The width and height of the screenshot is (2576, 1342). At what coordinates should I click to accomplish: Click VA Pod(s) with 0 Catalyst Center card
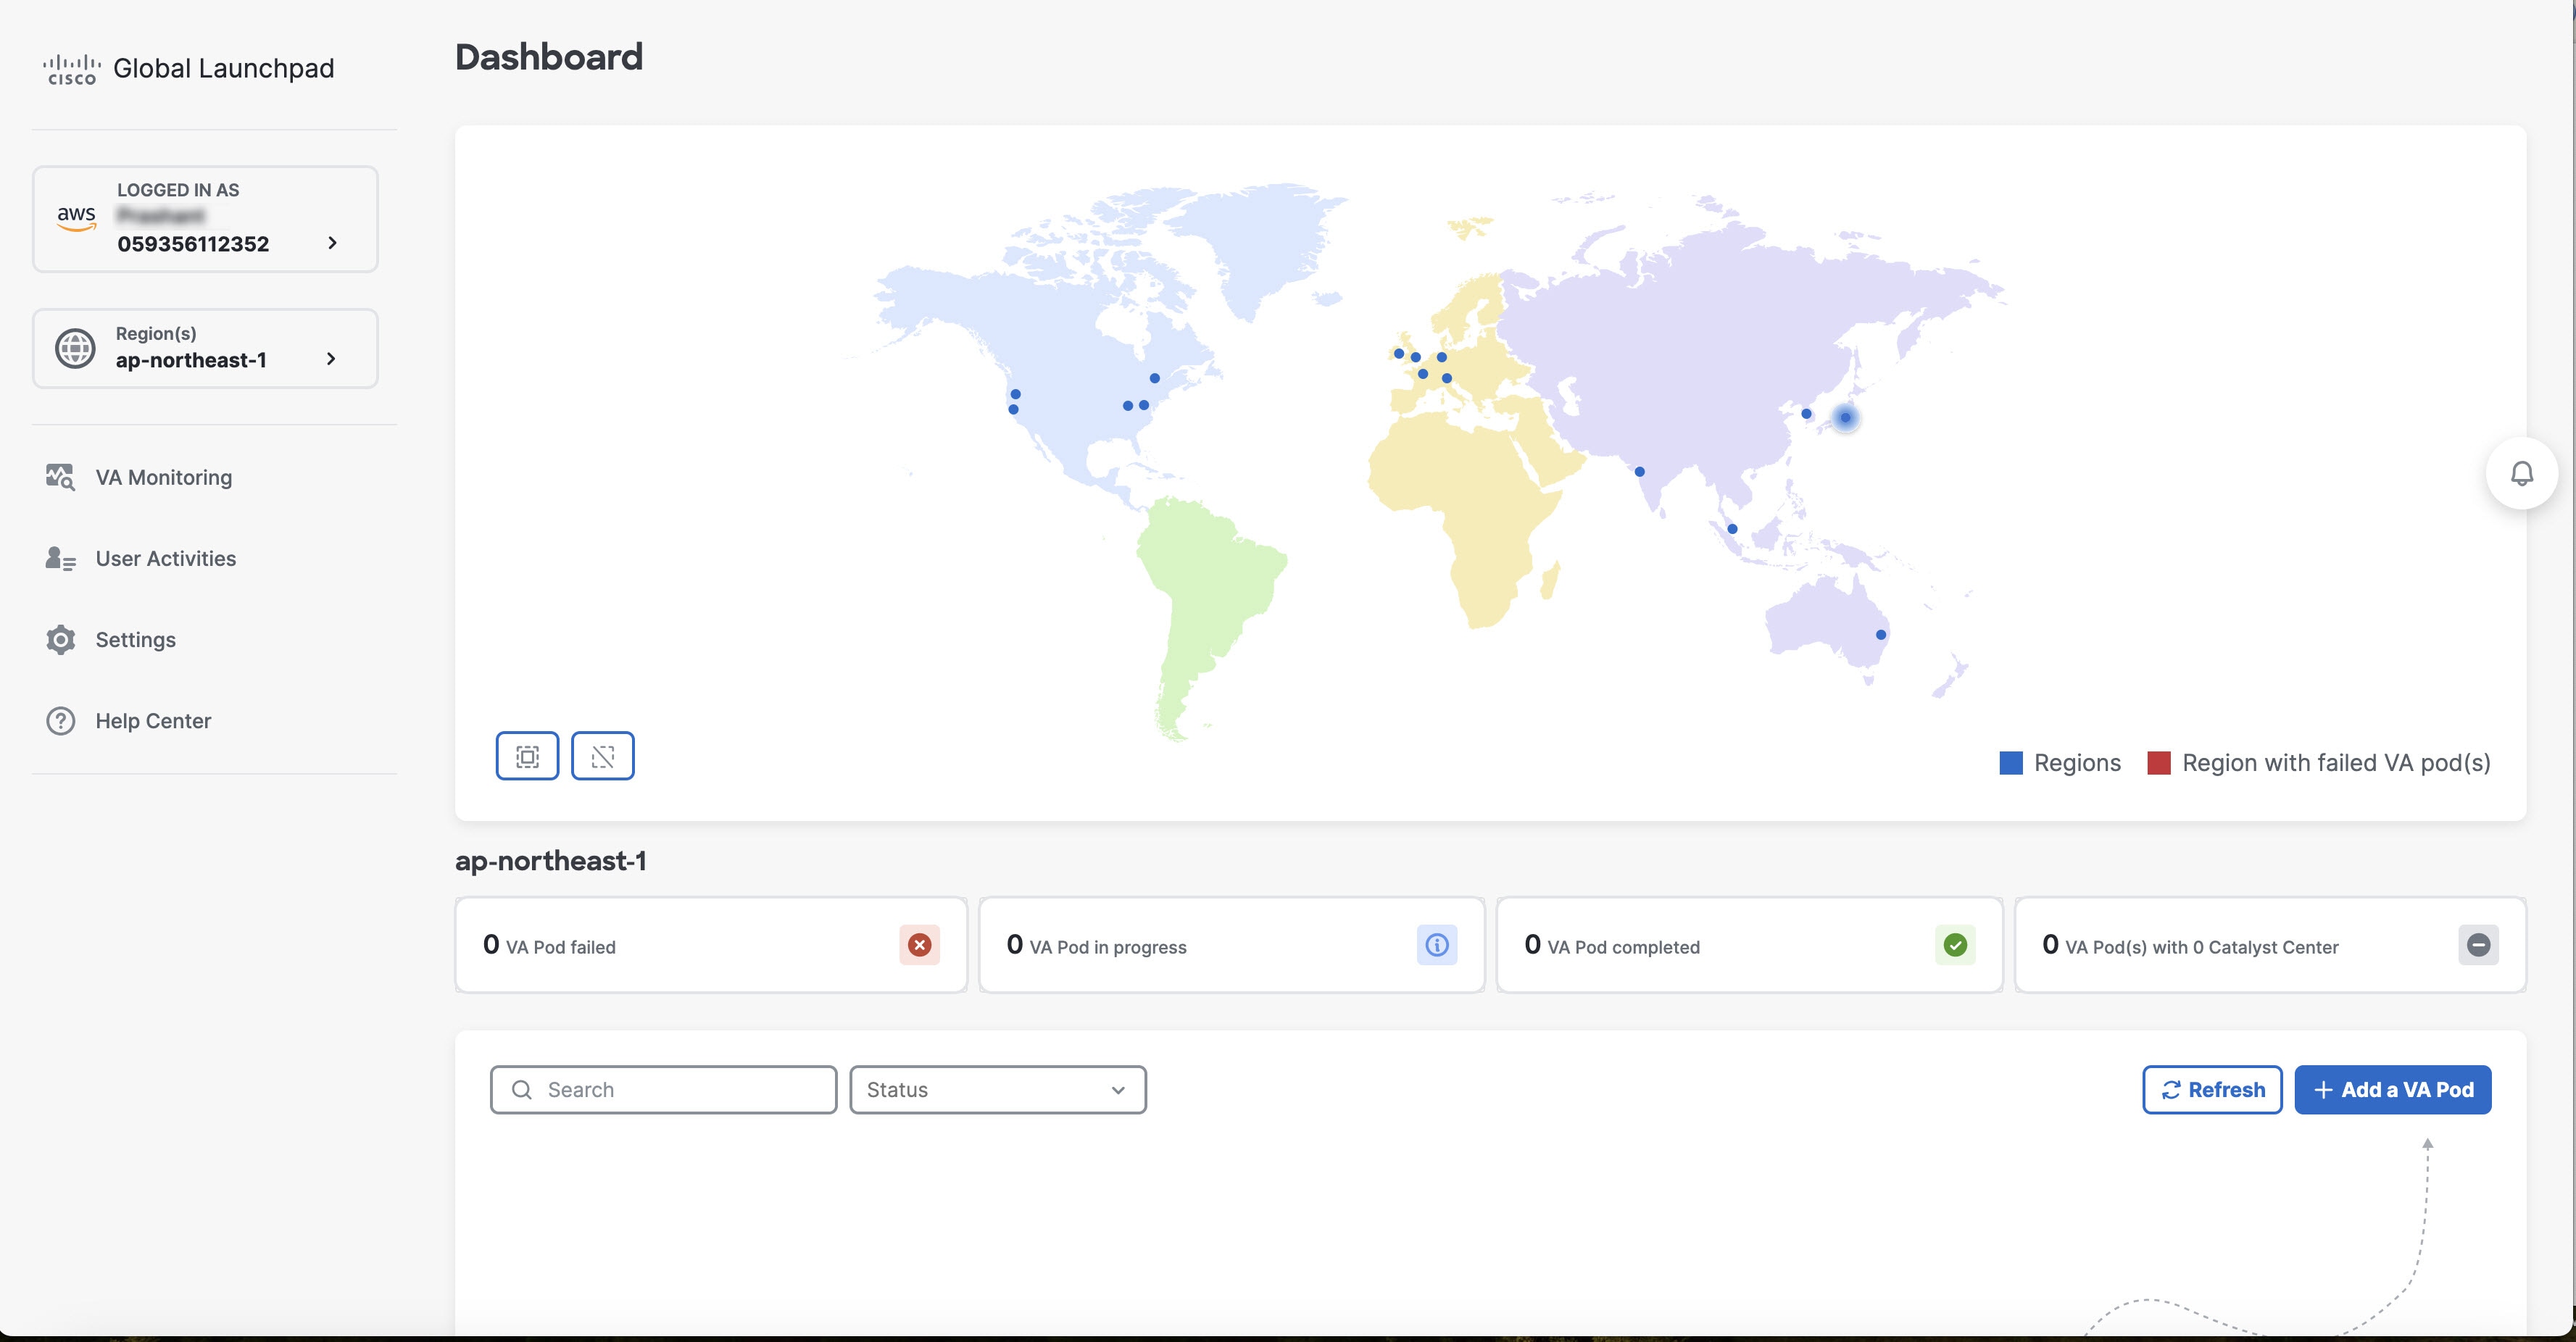coord(2270,945)
